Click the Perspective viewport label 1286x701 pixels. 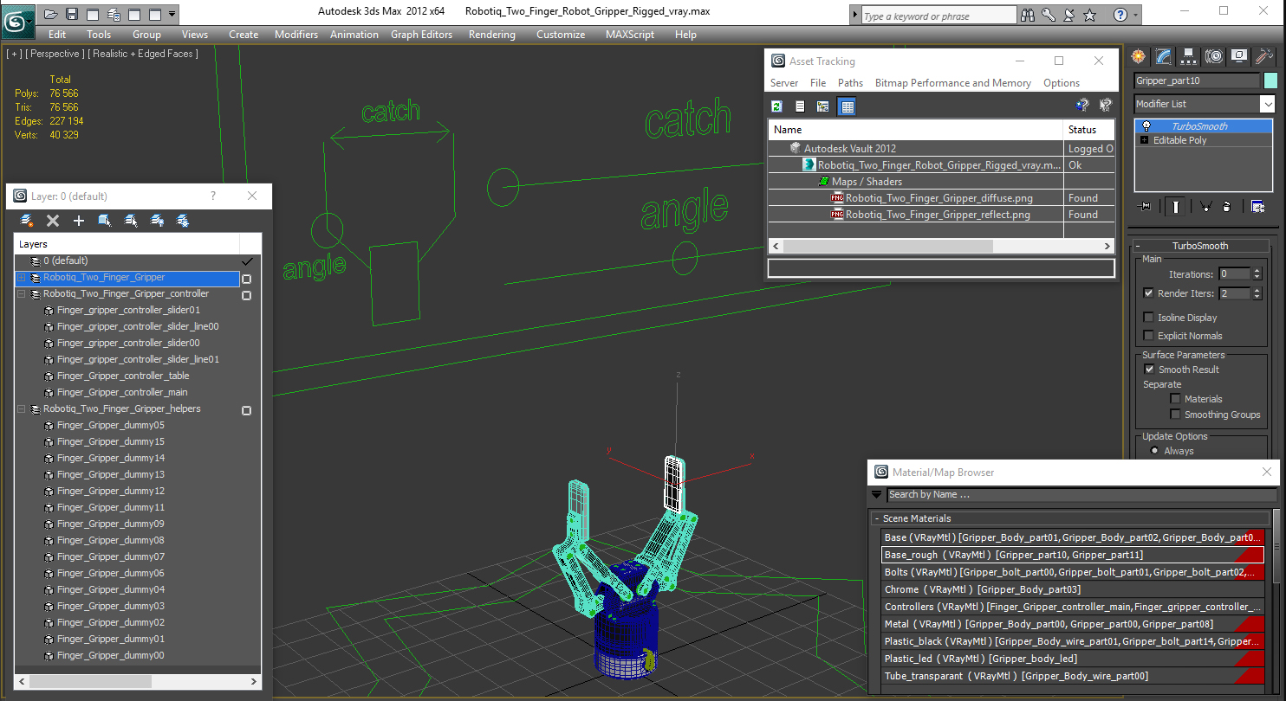54,54
